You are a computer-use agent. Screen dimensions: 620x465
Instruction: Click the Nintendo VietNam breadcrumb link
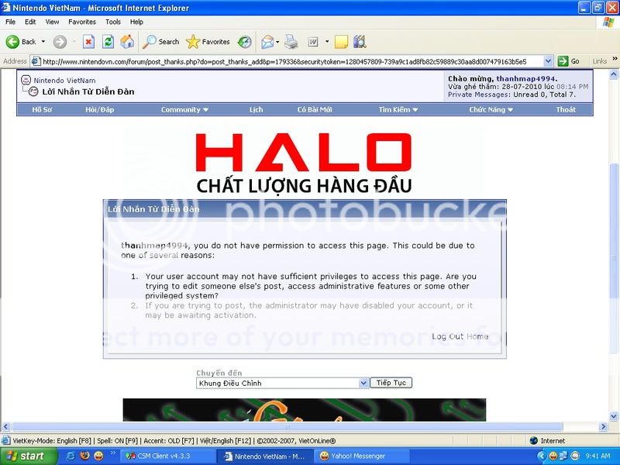64,81
